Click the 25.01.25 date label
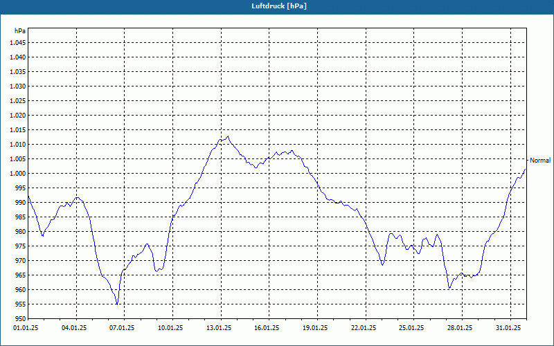Screen dimensions: 554x346 point(411,328)
